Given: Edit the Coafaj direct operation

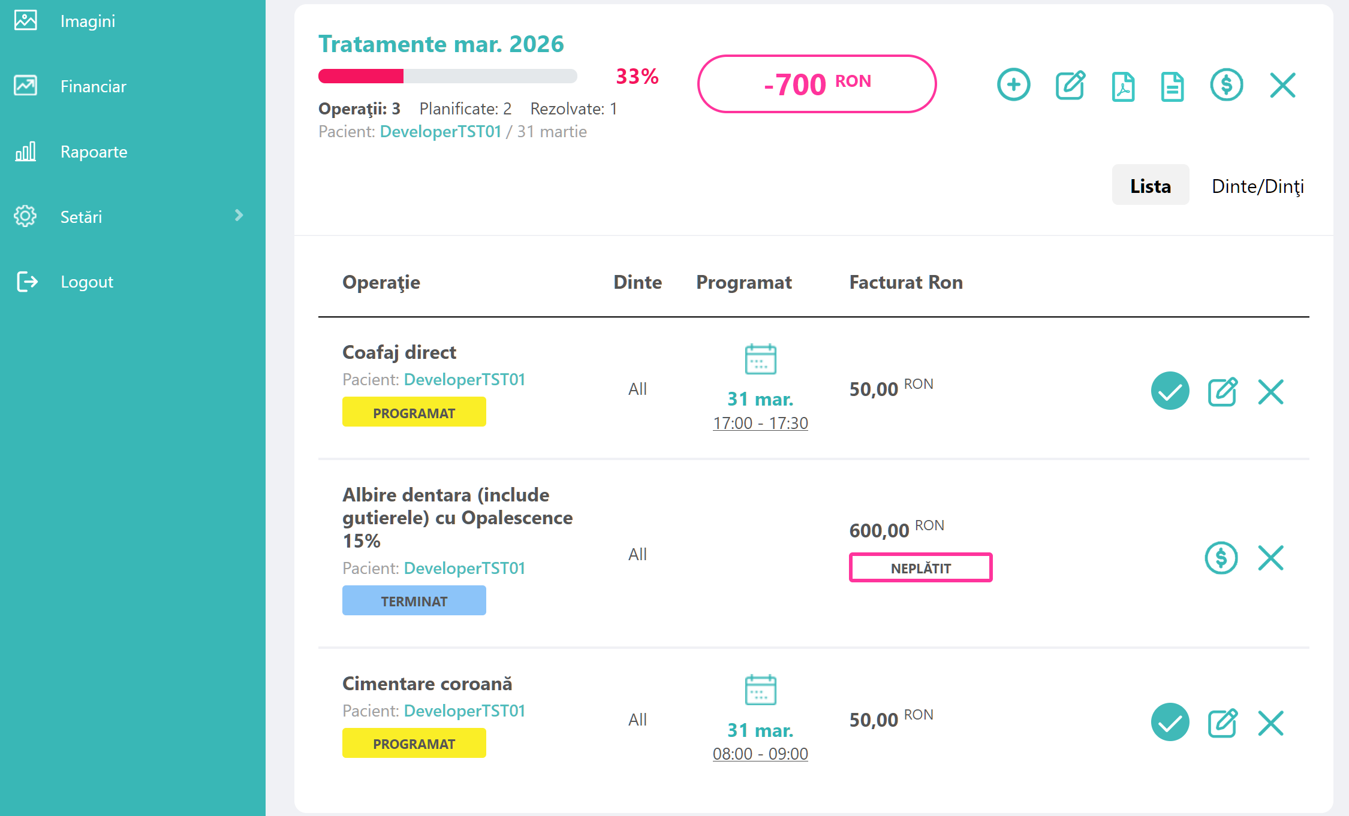Looking at the screenshot, I should tap(1222, 392).
